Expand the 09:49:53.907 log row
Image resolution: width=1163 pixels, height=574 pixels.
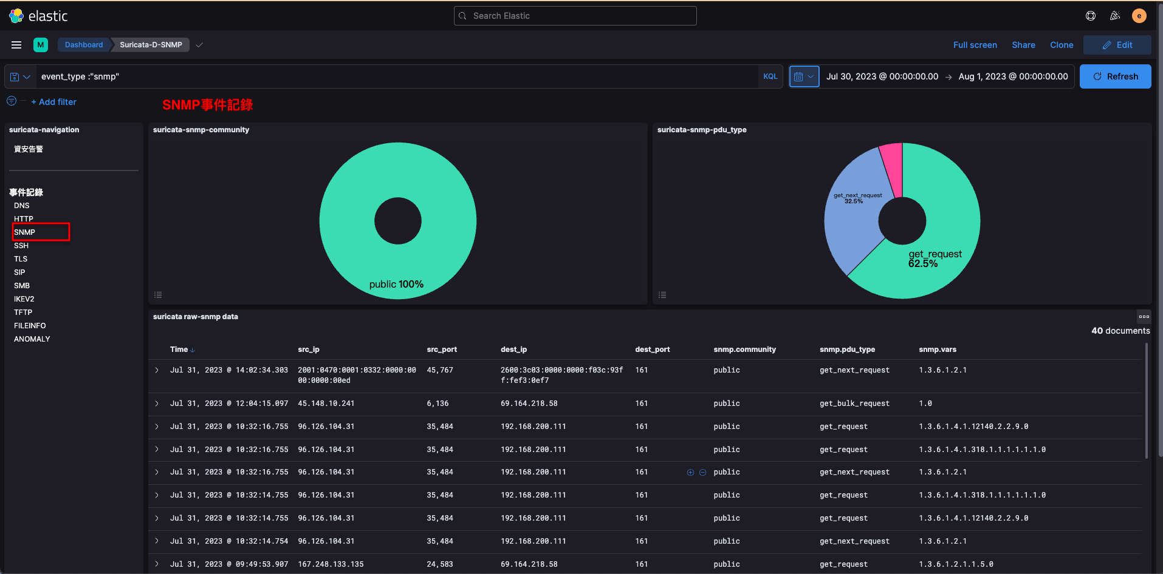point(157,564)
